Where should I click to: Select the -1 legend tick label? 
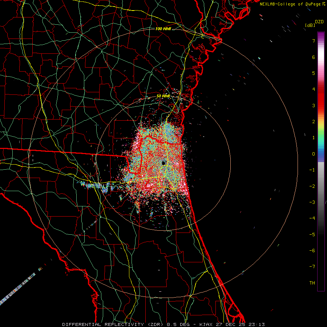pos(312,170)
